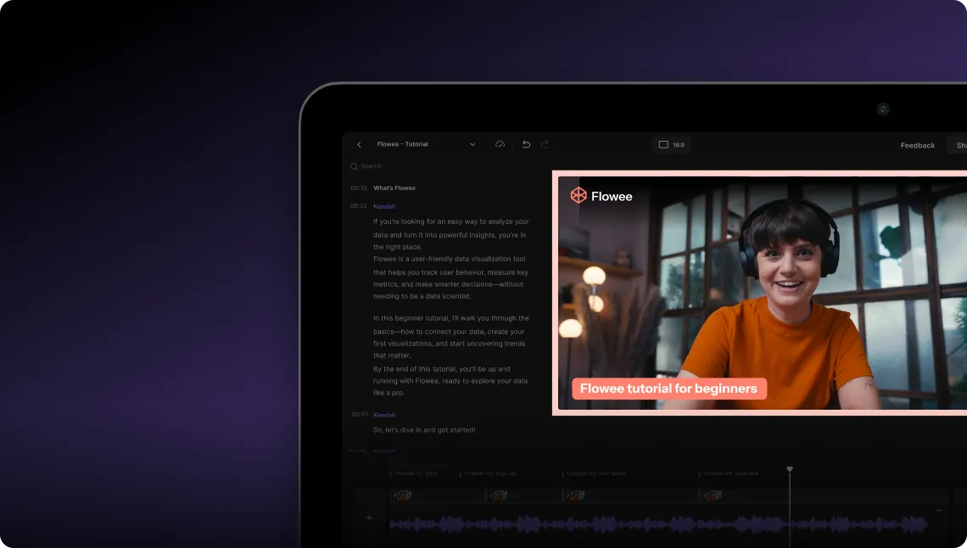The height and width of the screenshot is (548, 967).
Task: Jump to Chapter 03 Your space marker
Action: pos(595,473)
